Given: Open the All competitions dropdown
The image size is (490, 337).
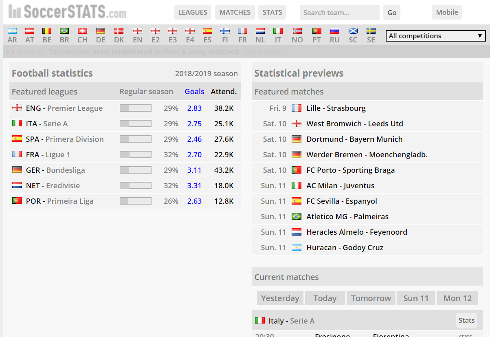Looking at the screenshot, I should (435, 36).
